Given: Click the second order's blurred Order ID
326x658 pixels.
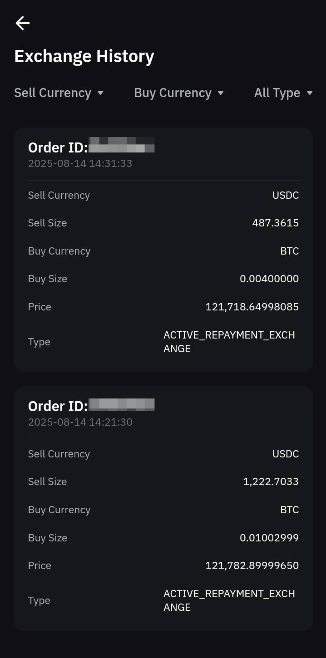Looking at the screenshot, I should point(121,405).
